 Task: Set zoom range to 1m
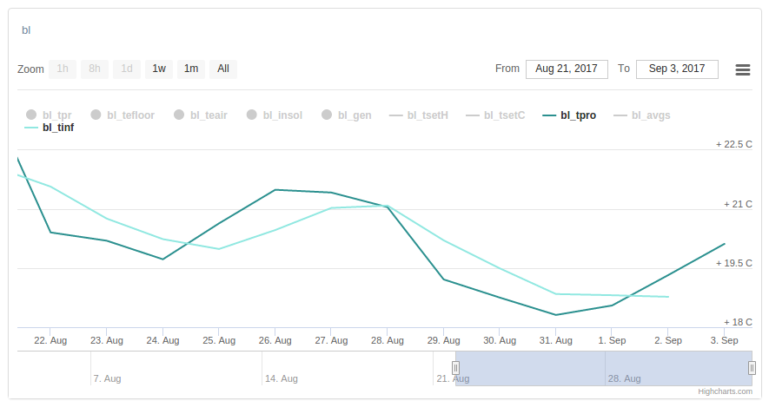tap(191, 69)
